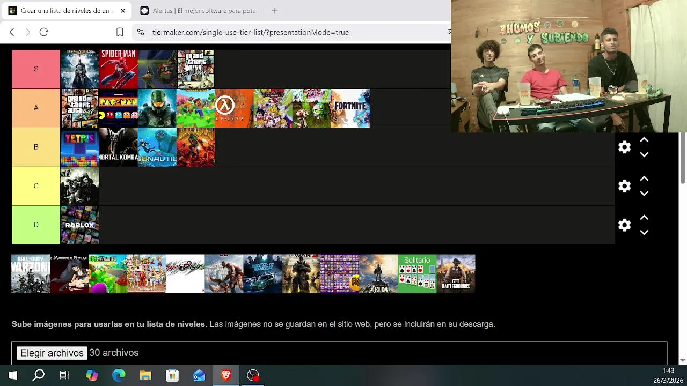Close the Crear una lista tab
The height and width of the screenshot is (386, 687).
(x=123, y=11)
